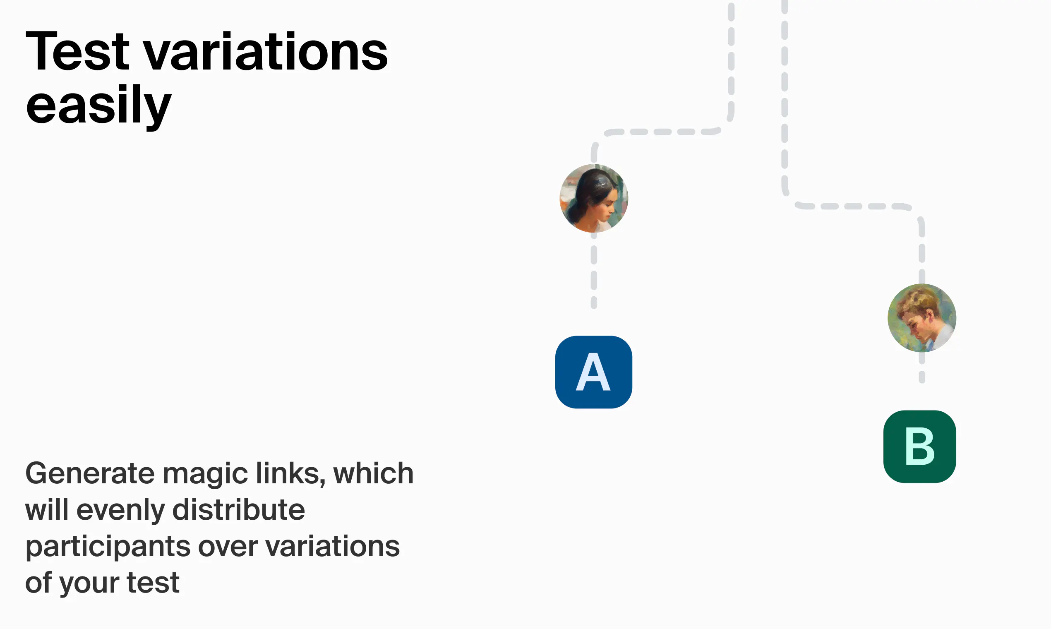Select the blond man avatar
1051x629 pixels.
[x=922, y=317]
